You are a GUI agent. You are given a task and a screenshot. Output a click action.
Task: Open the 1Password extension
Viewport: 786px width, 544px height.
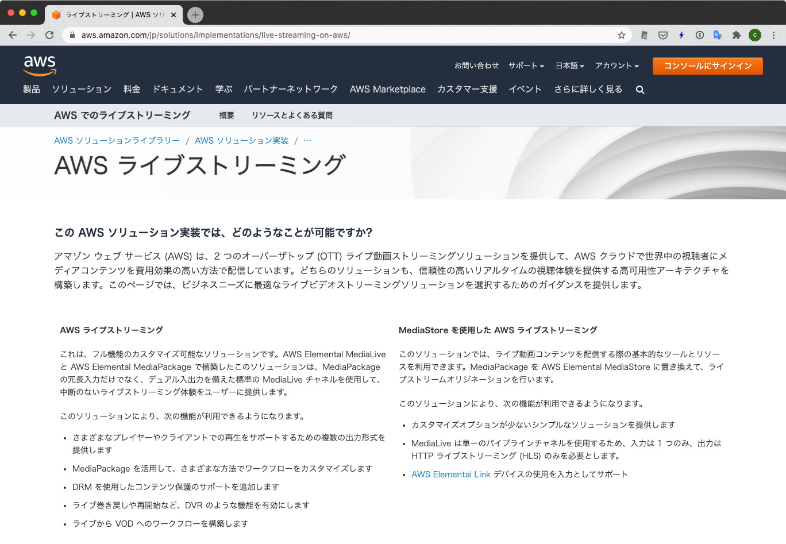click(700, 35)
